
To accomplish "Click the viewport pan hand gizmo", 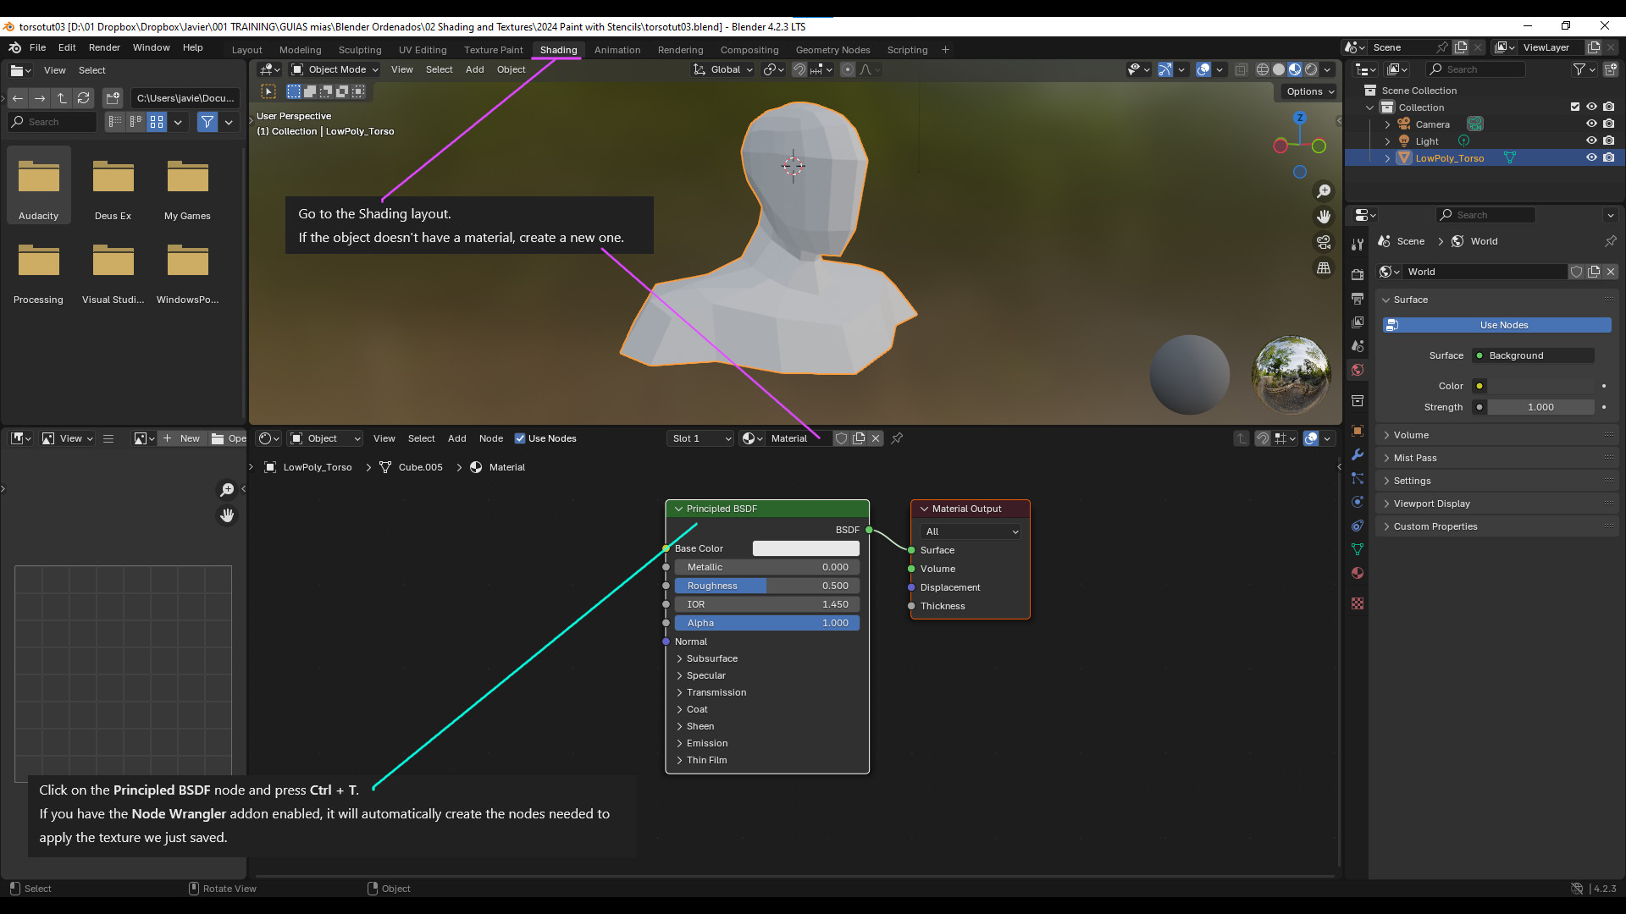I will pos(1324,217).
